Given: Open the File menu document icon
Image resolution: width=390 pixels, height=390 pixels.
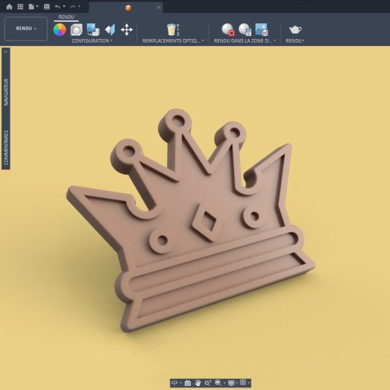Looking at the screenshot, I should 31,6.
